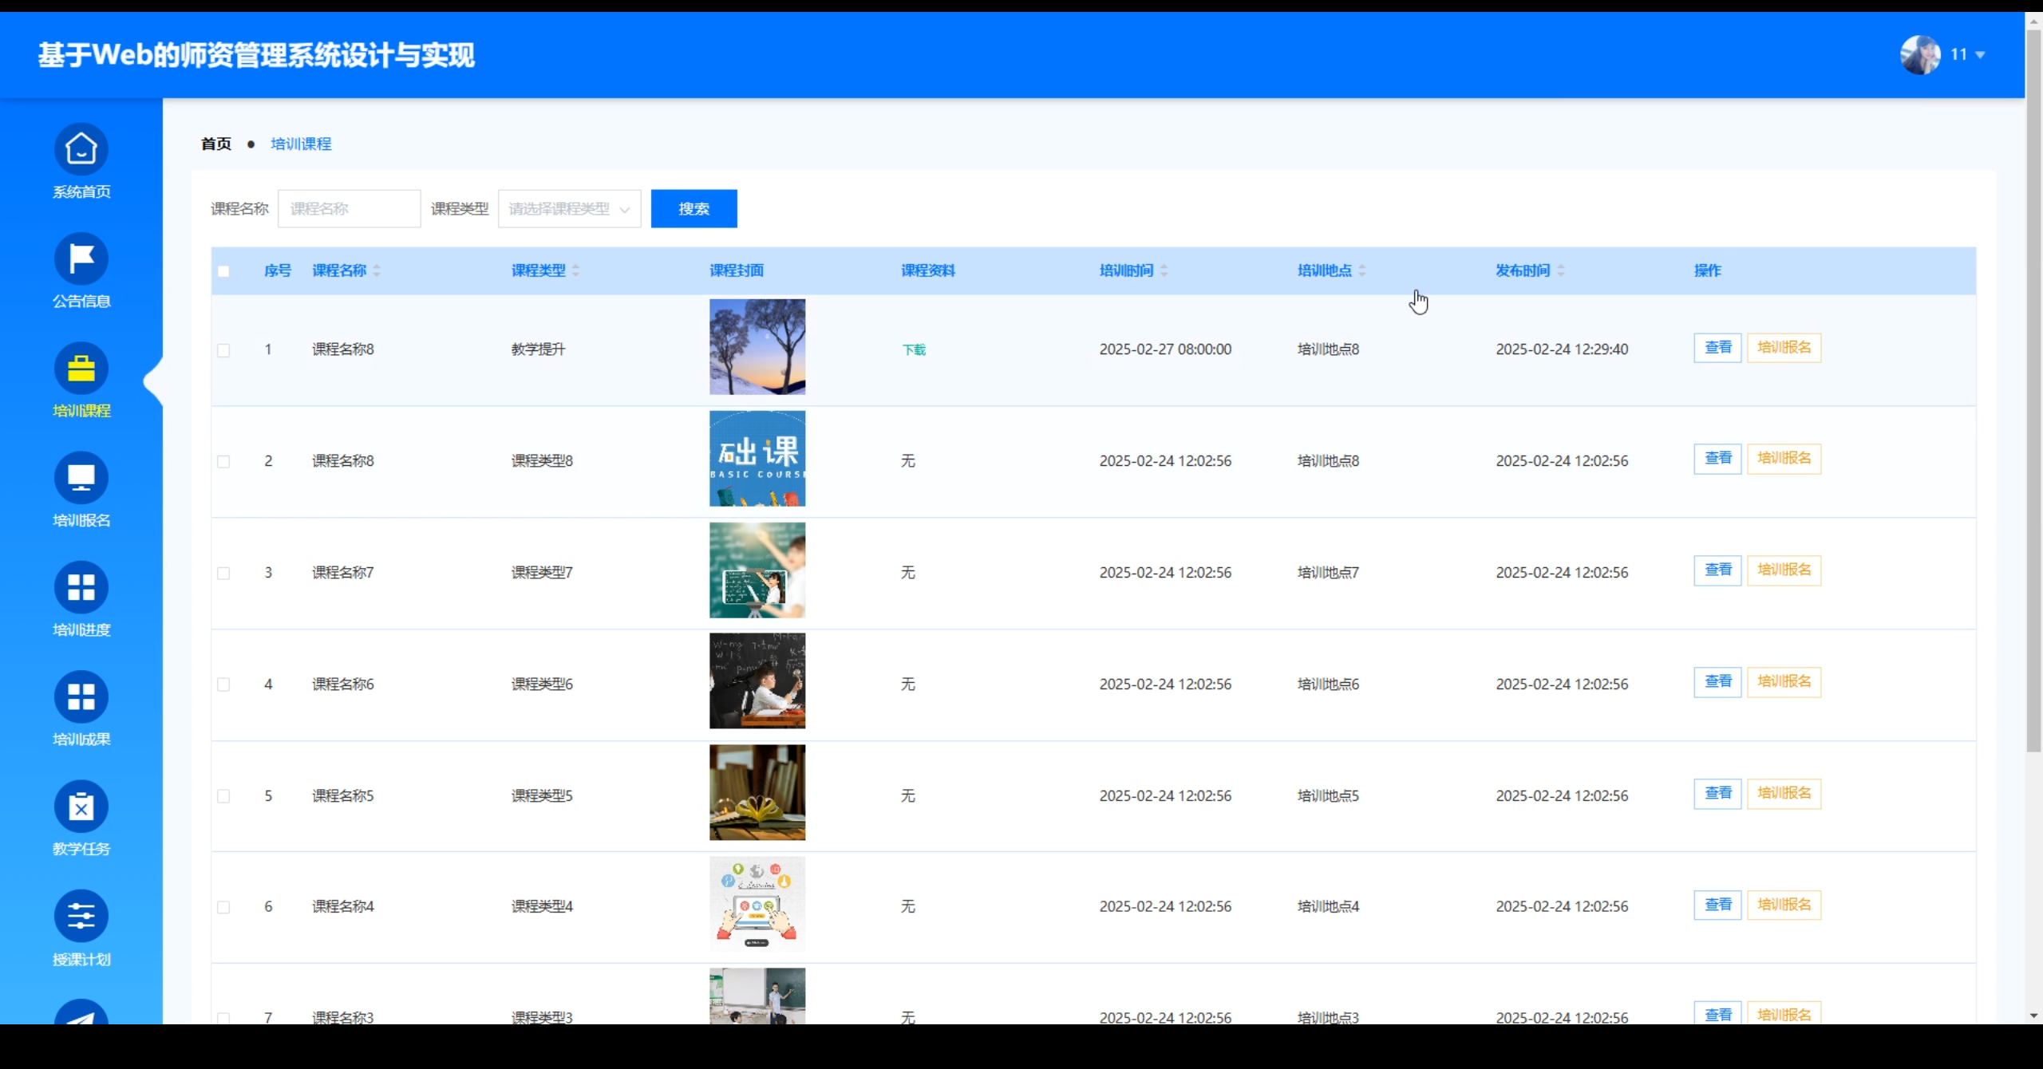Open 教学任务 clipboard icon
Image resolution: width=2043 pixels, height=1069 pixels.
click(81, 807)
